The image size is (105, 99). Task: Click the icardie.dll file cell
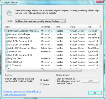92,31
